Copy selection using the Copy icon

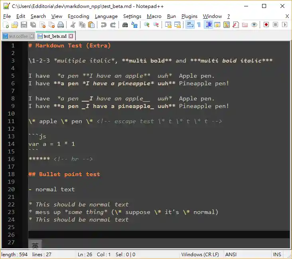82,25
